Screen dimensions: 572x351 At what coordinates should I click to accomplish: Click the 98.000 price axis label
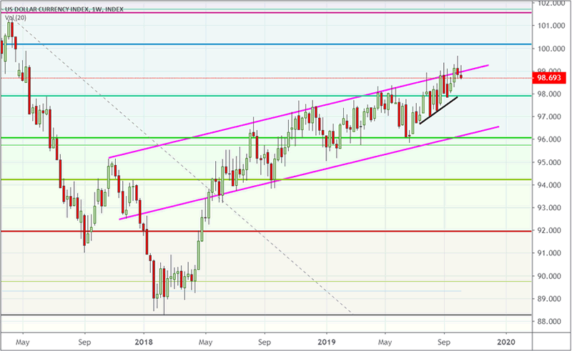pyautogui.click(x=549, y=94)
